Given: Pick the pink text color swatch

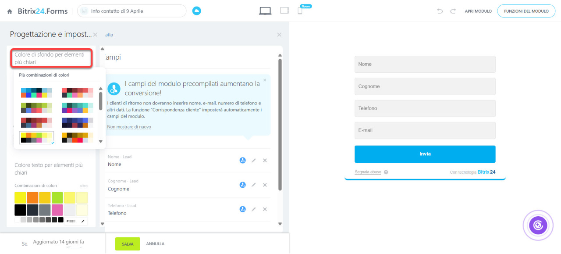Looking at the screenshot, I should point(57,210).
